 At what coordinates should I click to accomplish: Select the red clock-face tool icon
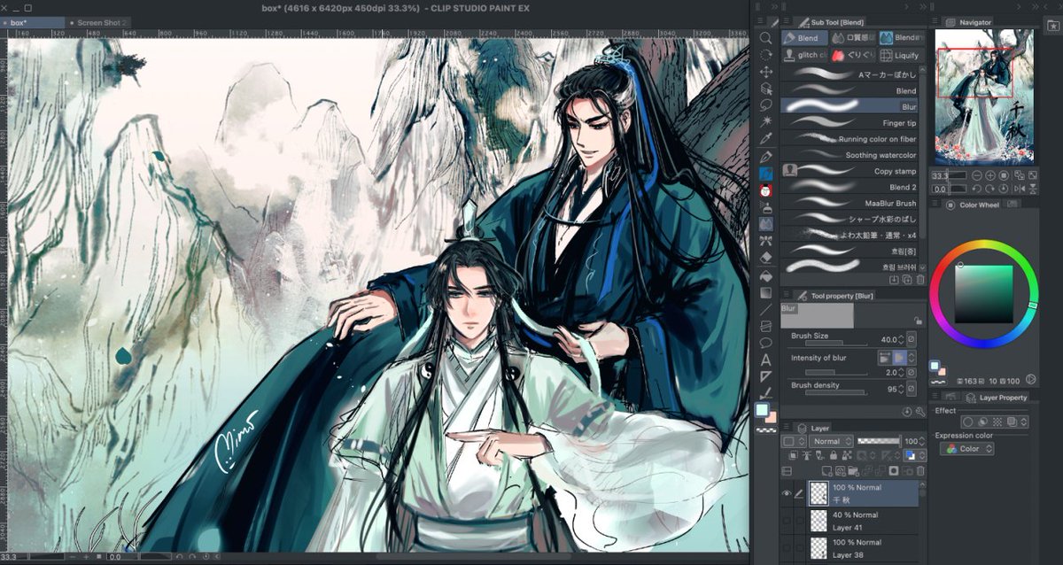(x=766, y=190)
